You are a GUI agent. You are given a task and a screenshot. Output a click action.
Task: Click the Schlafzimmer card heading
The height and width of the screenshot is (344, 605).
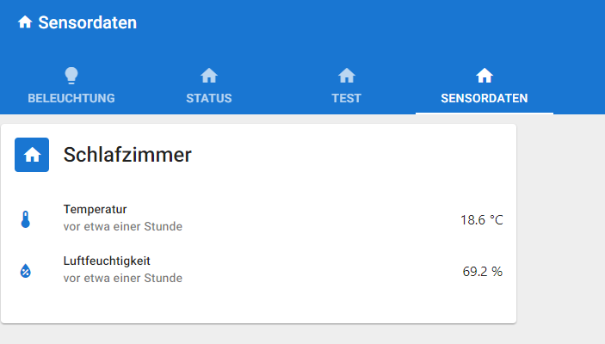[127, 155]
